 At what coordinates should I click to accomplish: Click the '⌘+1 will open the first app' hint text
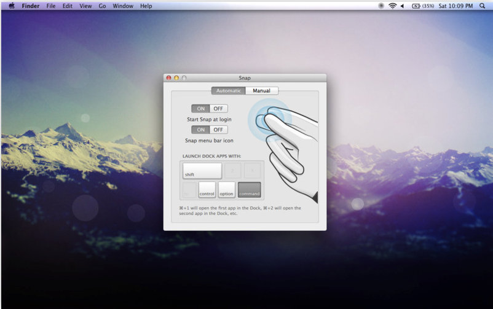240,211
